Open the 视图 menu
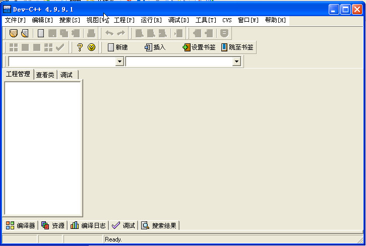 pyautogui.click(x=97, y=20)
